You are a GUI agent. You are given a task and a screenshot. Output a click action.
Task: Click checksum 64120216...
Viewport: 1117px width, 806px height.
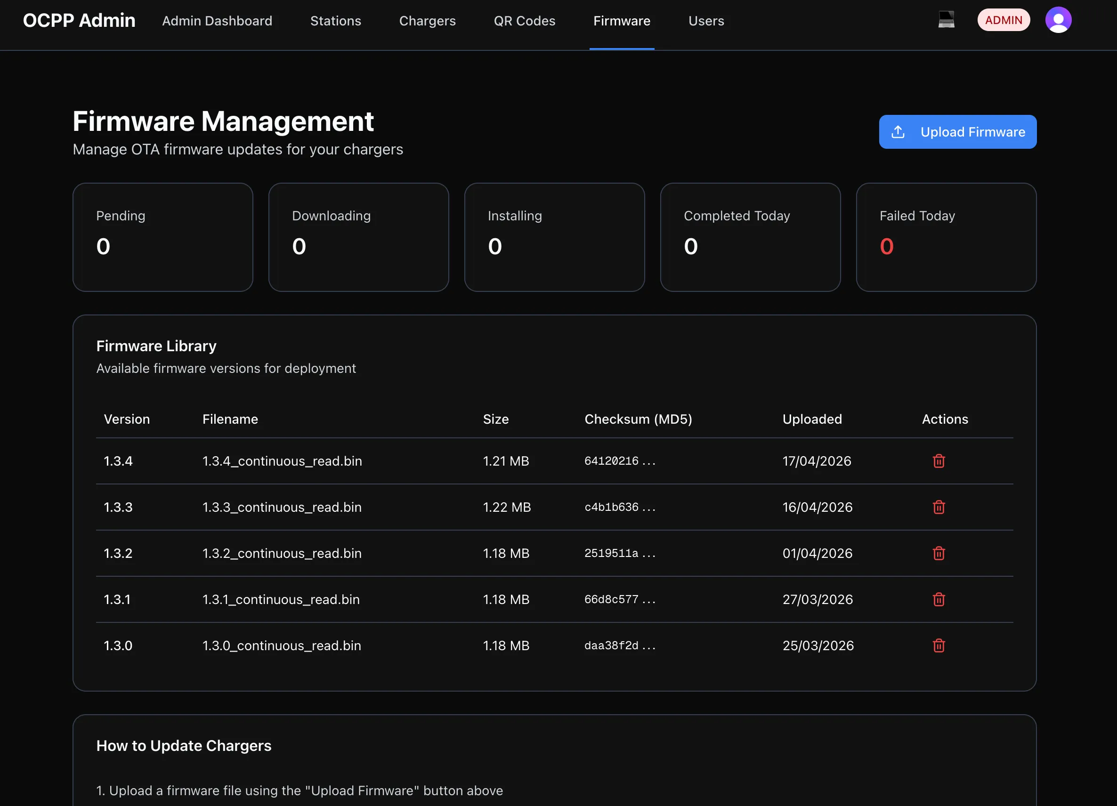pyautogui.click(x=620, y=461)
